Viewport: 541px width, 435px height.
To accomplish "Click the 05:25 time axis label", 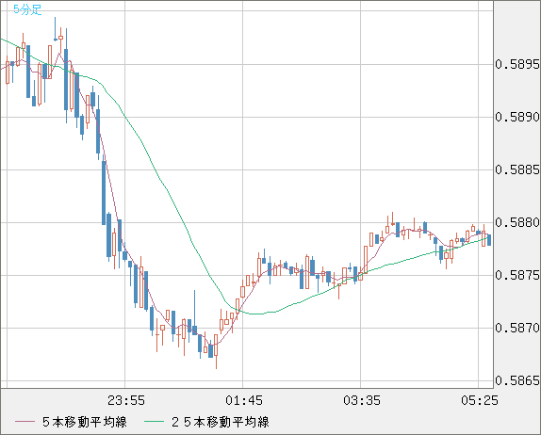I will coord(480,400).
